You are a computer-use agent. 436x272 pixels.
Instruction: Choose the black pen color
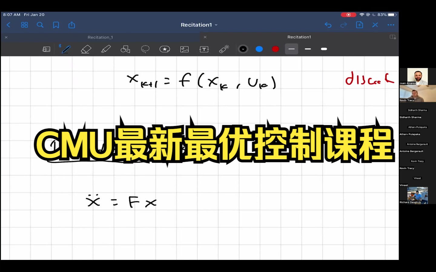243,49
